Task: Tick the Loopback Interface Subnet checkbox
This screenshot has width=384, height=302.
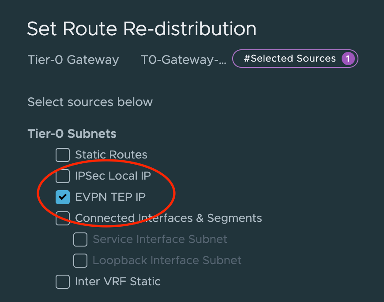Action: [80, 261]
